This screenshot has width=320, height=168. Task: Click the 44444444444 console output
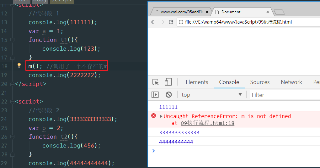pos(176,142)
